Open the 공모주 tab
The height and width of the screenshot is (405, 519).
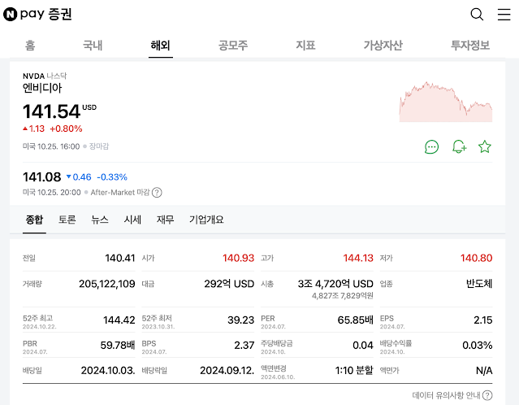click(233, 45)
